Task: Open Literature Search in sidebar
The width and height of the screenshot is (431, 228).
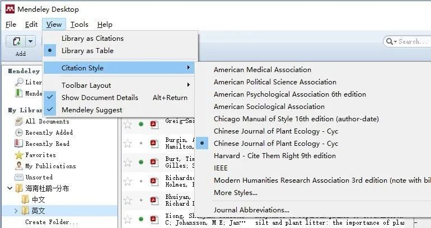Action: click(x=29, y=82)
